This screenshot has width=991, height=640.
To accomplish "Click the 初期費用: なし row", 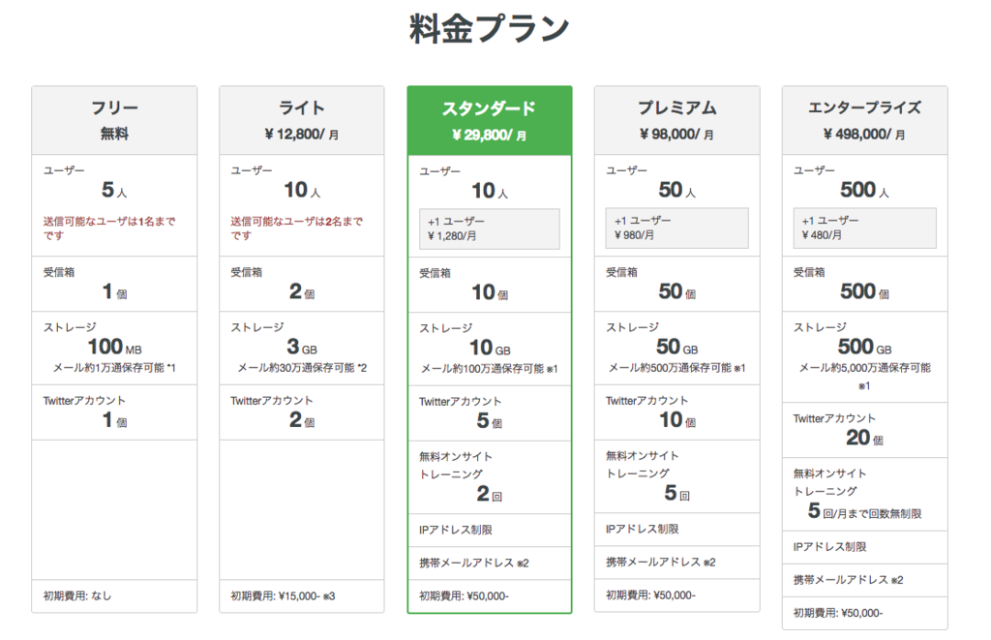I will pos(114,595).
